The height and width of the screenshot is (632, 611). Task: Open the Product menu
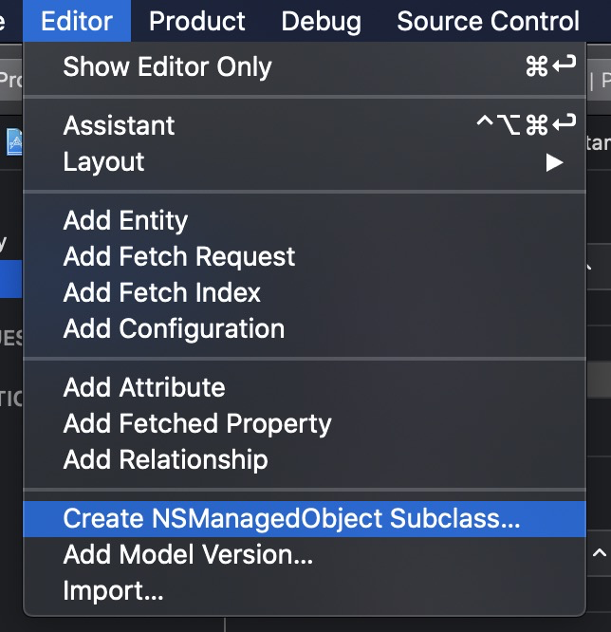[x=197, y=21]
